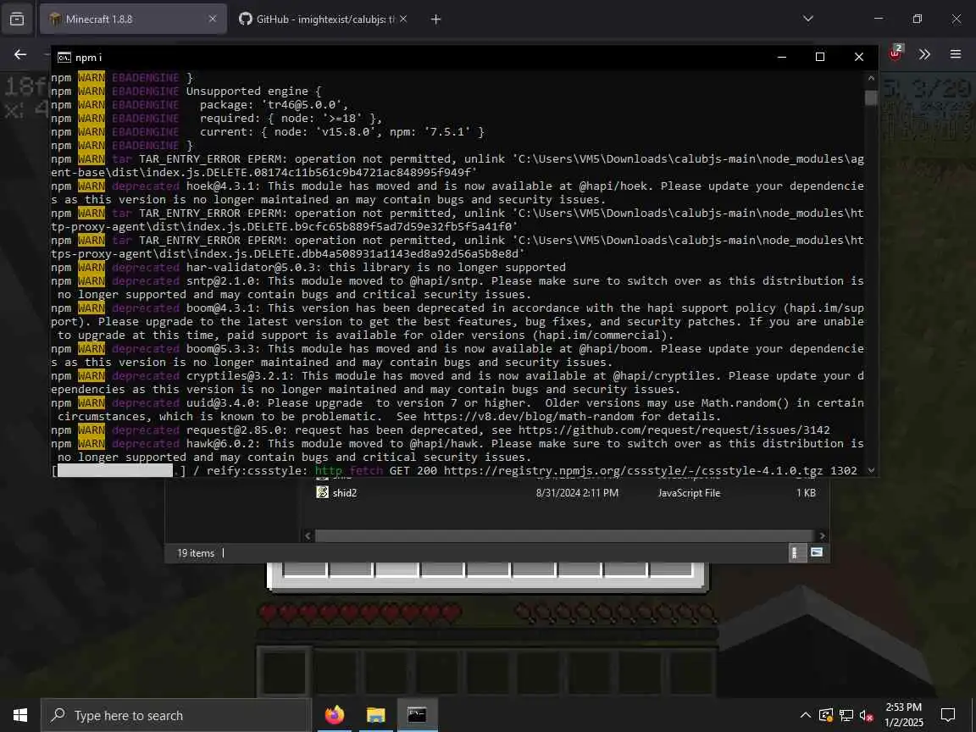Image resolution: width=976 pixels, height=732 pixels.
Task: Click the request issues 3142 GitHub URL
Action: [674, 430]
